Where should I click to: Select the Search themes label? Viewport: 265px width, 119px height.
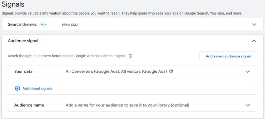coord(22,25)
